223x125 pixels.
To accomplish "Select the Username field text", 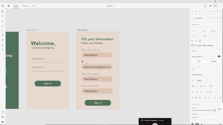I will click(38, 59).
